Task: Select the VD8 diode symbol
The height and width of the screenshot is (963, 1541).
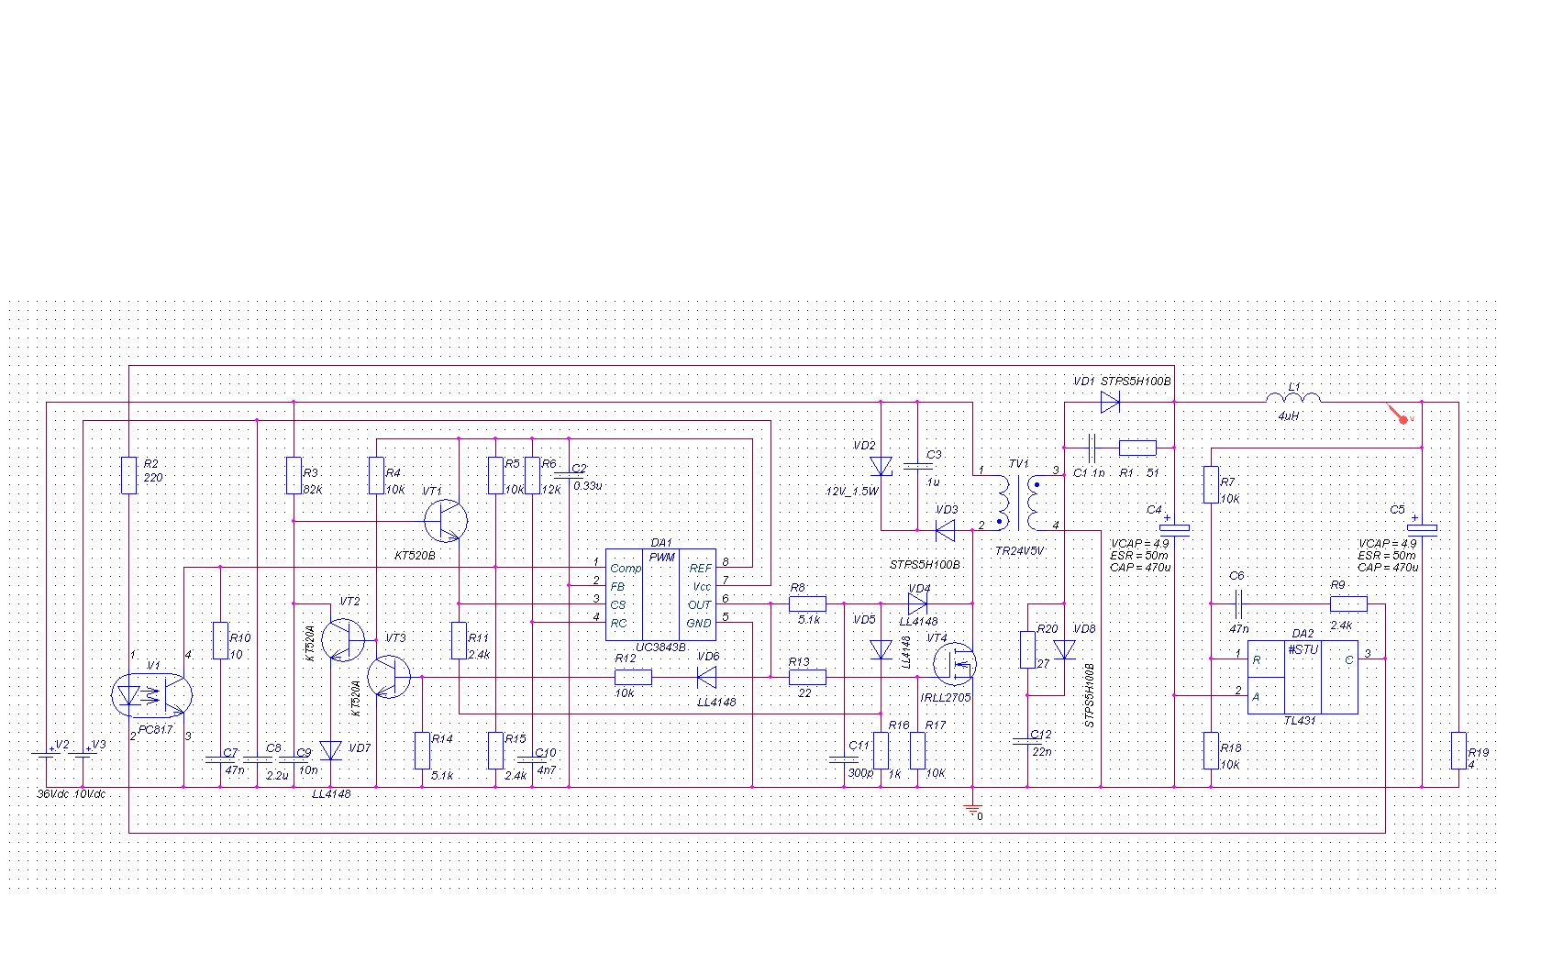Action: coord(1064,649)
